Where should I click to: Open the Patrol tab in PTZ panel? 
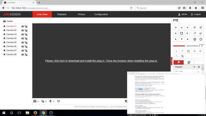(x=189, y=62)
